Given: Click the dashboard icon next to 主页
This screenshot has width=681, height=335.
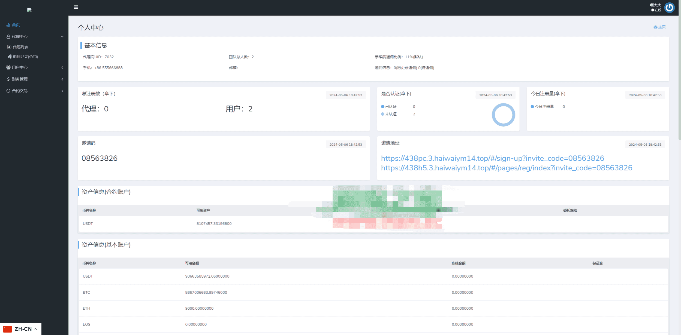Looking at the screenshot, I should pyautogui.click(x=655, y=27).
